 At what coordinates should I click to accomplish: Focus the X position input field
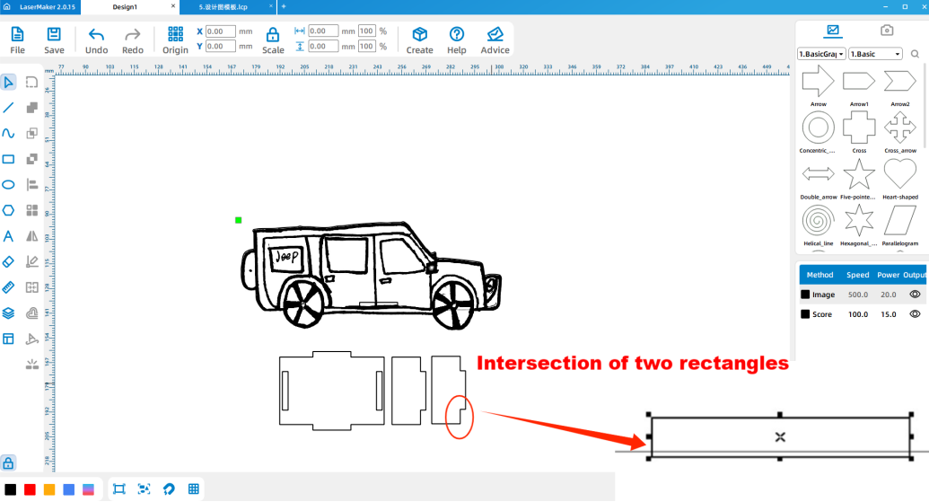tap(221, 31)
